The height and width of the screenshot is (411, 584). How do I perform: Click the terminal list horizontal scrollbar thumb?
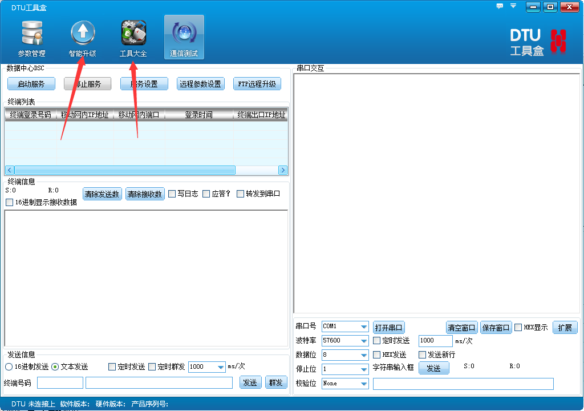pyautogui.click(x=125, y=171)
